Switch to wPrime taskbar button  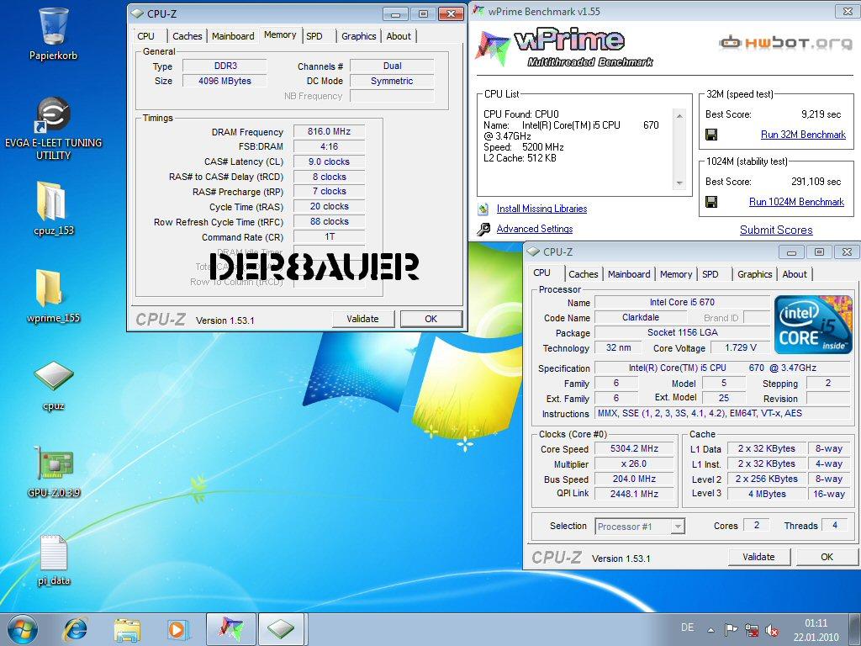(x=230, y=629)
